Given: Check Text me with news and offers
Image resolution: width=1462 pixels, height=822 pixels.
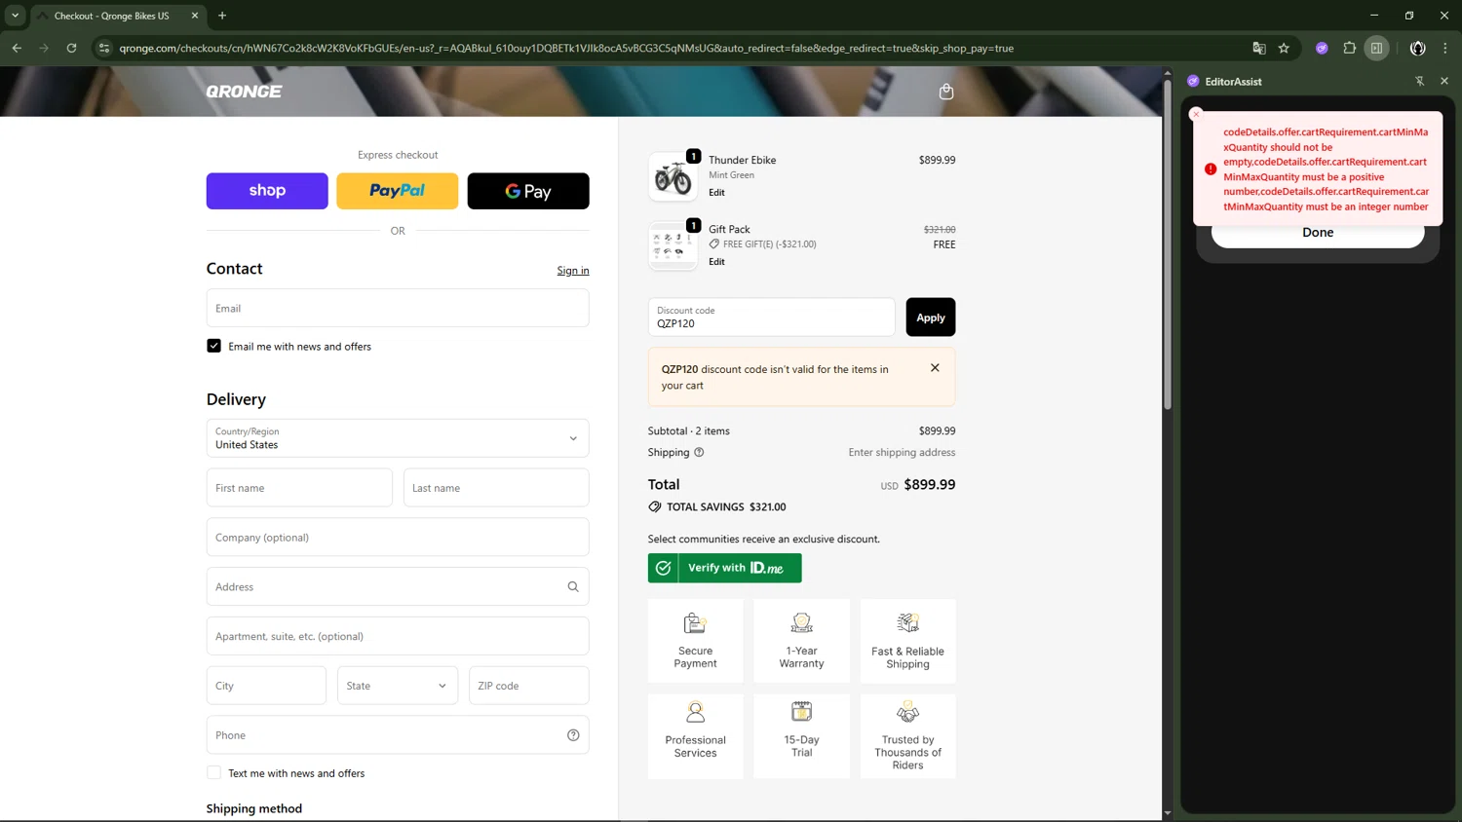Looking at the screenshot, I should coord(213,773).
